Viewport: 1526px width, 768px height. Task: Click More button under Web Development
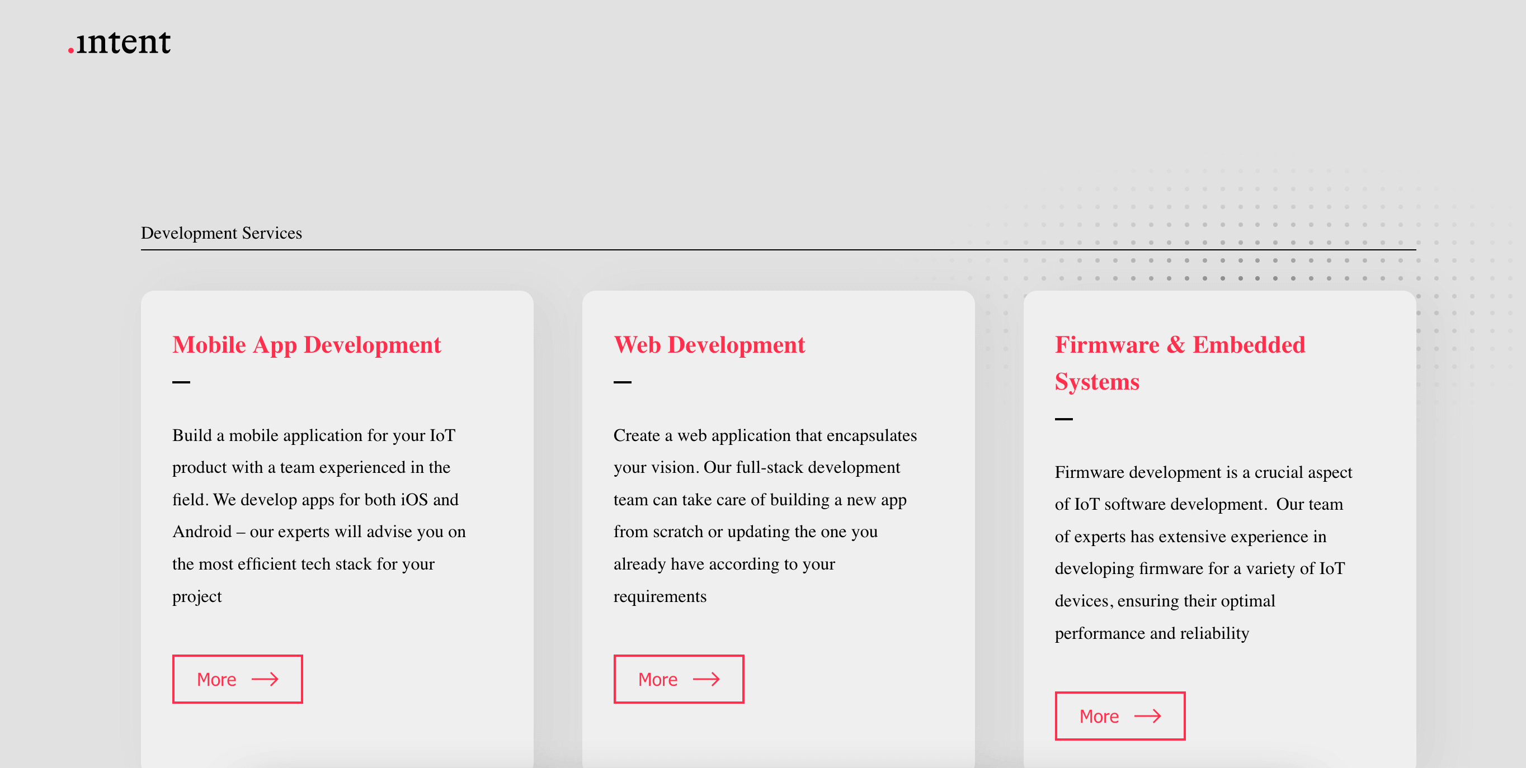tap(678, 679)
